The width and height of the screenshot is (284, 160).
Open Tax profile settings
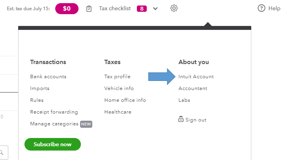click(117, 77)
